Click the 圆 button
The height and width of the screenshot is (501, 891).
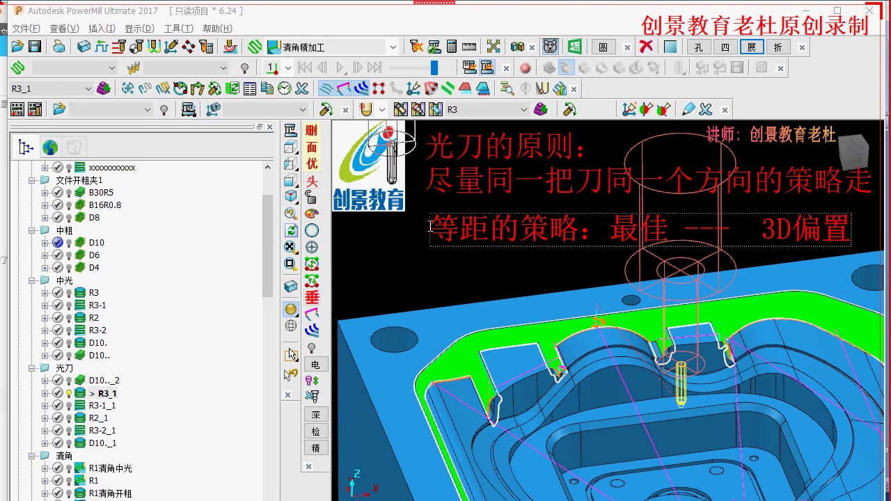pos(603,47)
